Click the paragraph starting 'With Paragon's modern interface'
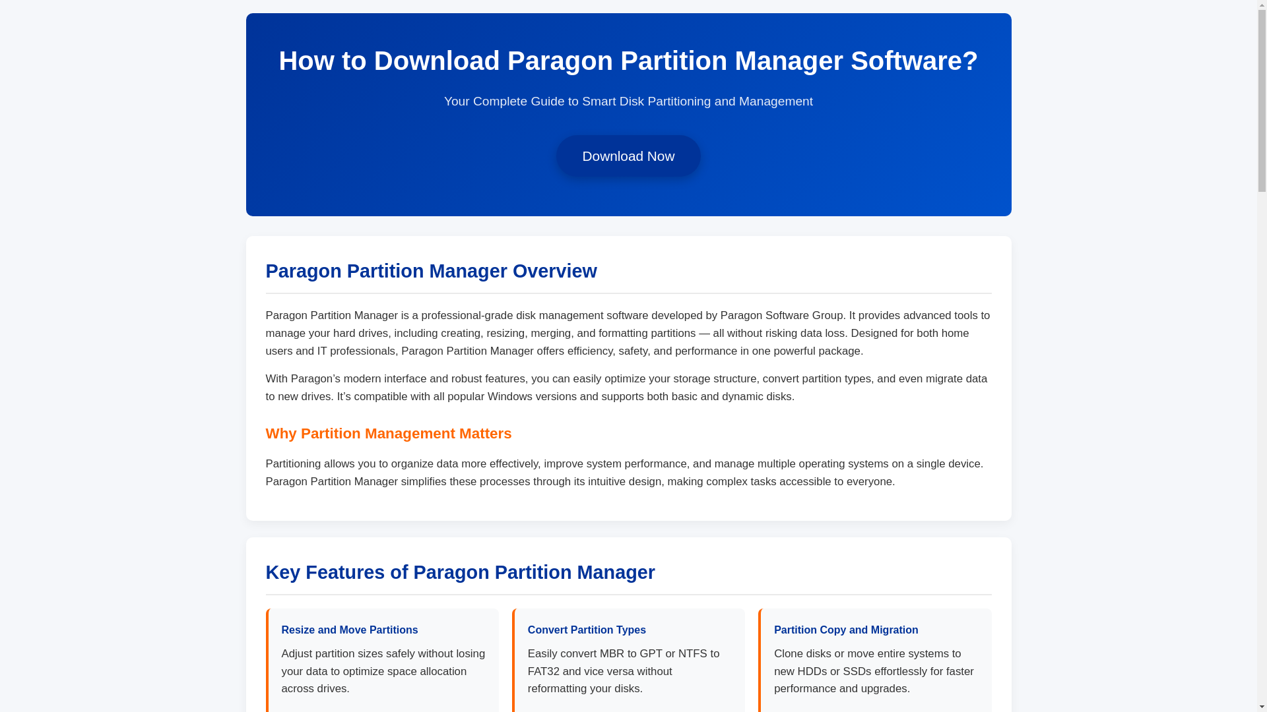This screenshot has height=712, width=1267. (628, 388)
